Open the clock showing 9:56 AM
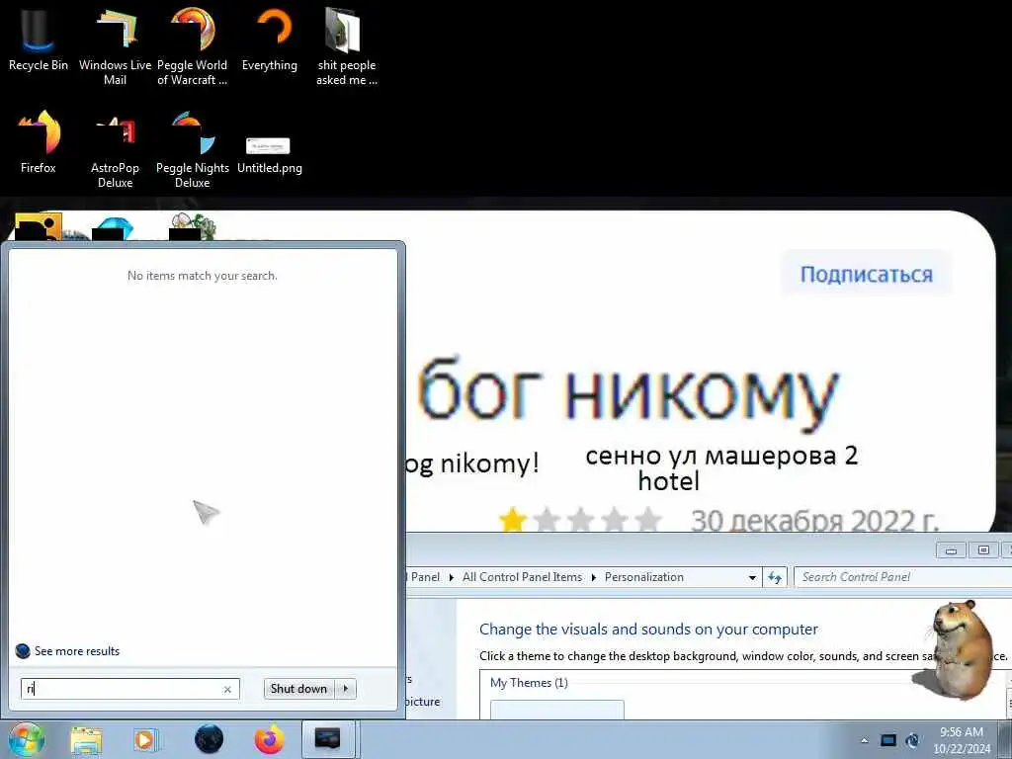1012x759 pixels. [962, 740]
